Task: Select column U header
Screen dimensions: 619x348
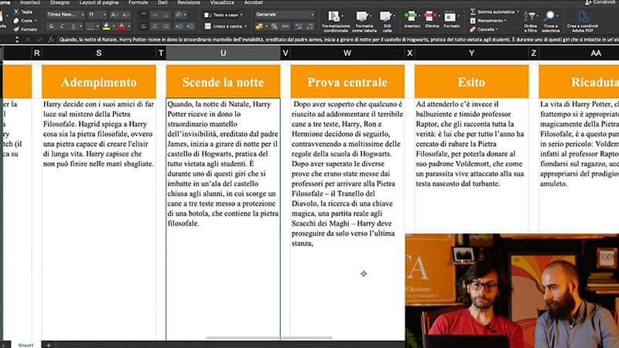Action: pos(223,53)
